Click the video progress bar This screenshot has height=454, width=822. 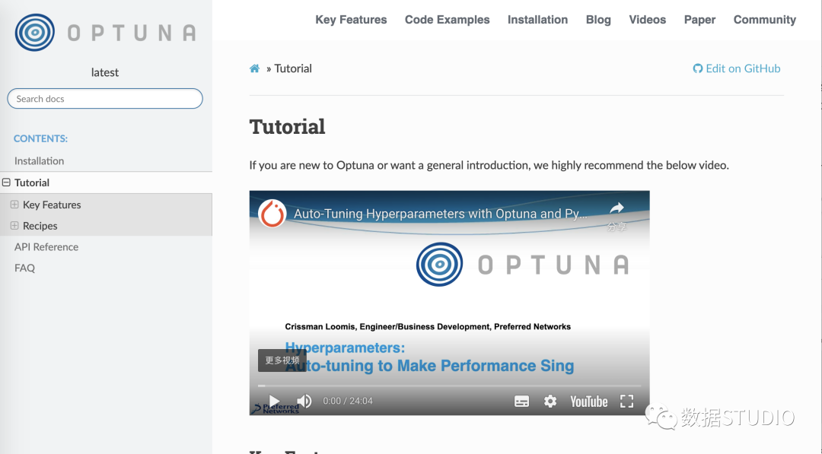pos(449,386)
